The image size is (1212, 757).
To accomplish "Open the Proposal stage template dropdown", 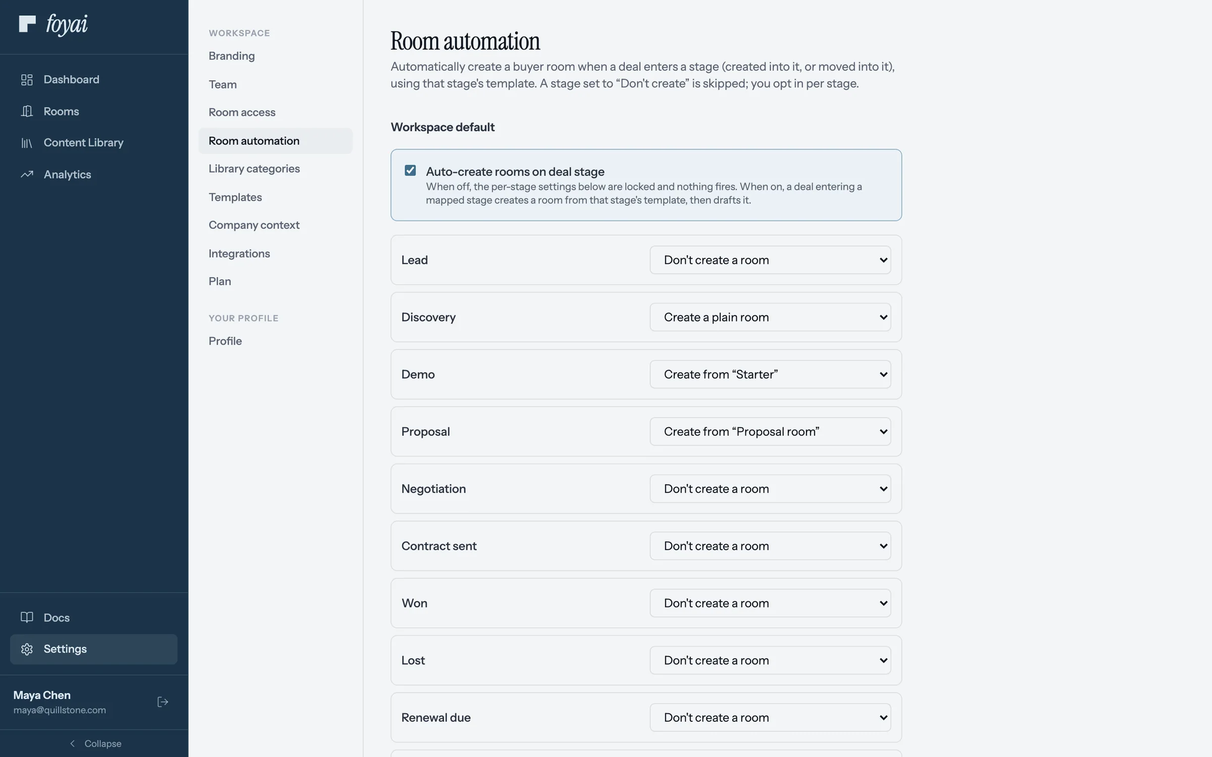I will (770, 431).
